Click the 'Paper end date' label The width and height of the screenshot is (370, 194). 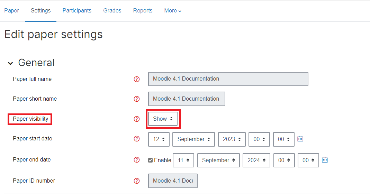point(31,159)
